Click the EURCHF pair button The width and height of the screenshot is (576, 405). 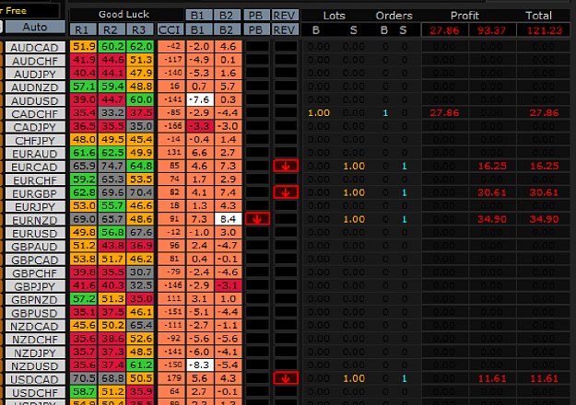pyautogui.click(x=35, y=180)
